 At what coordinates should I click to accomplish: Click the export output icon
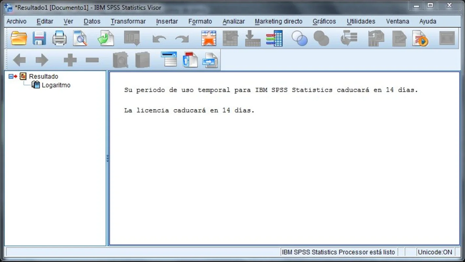(x=106, y=38)
